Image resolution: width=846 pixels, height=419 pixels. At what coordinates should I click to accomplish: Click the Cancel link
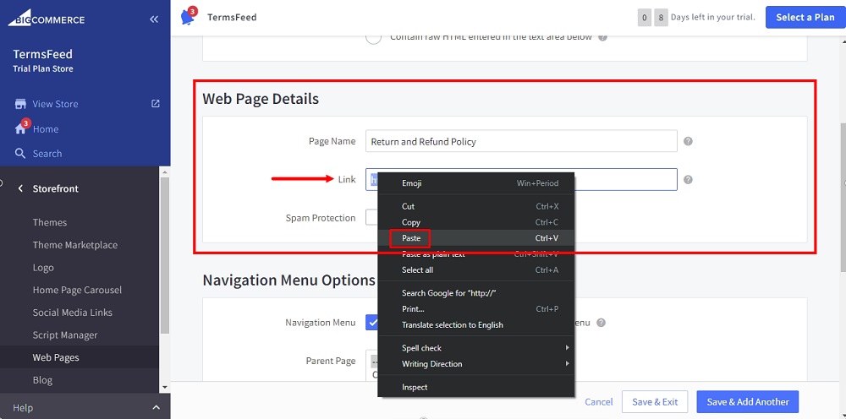pos(599,402)
